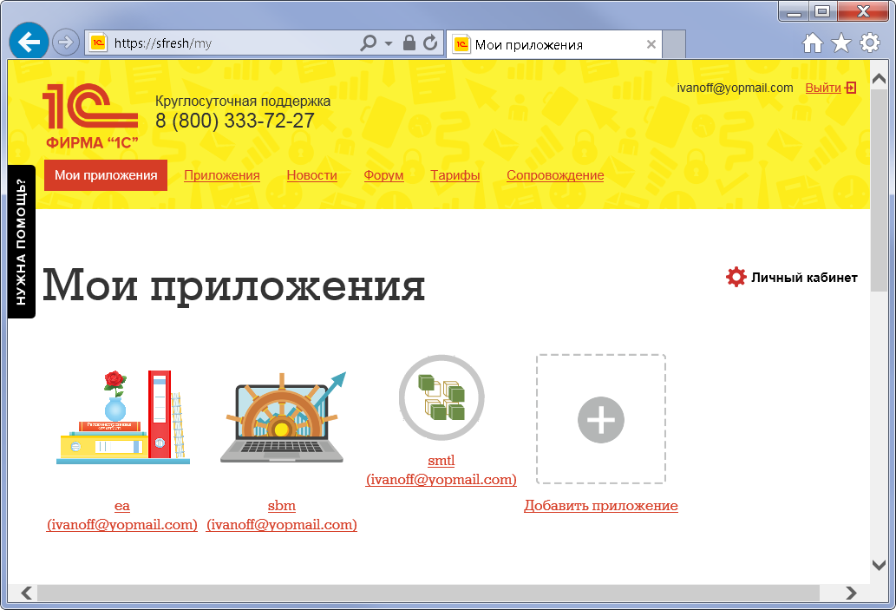Screen dimensions: 896x610
Task: Click the Круглосуточная поддержка text
Action: 243,102
